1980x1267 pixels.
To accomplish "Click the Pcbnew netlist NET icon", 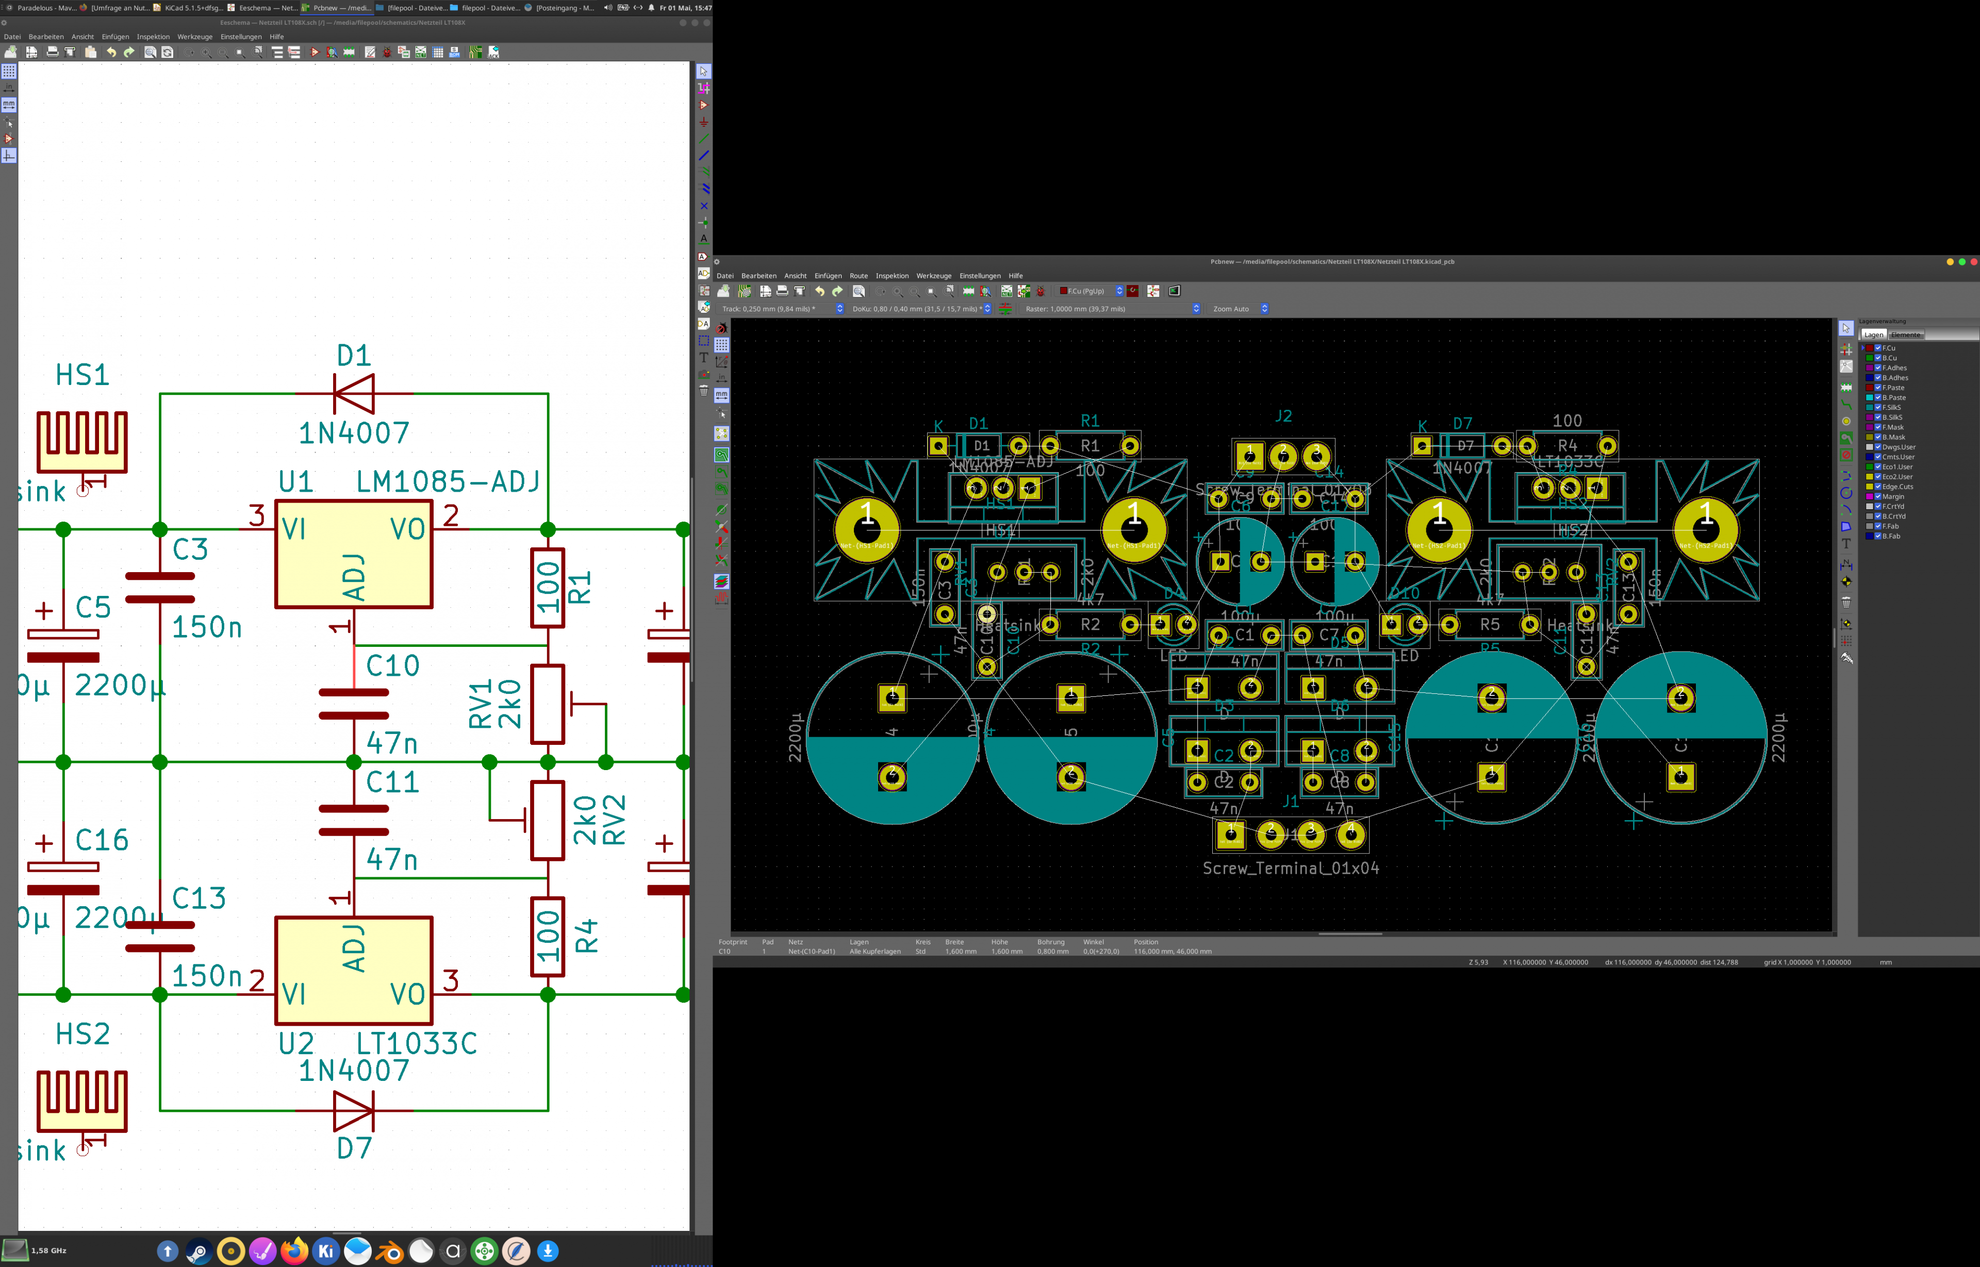I will click(x=1006, y=291).
